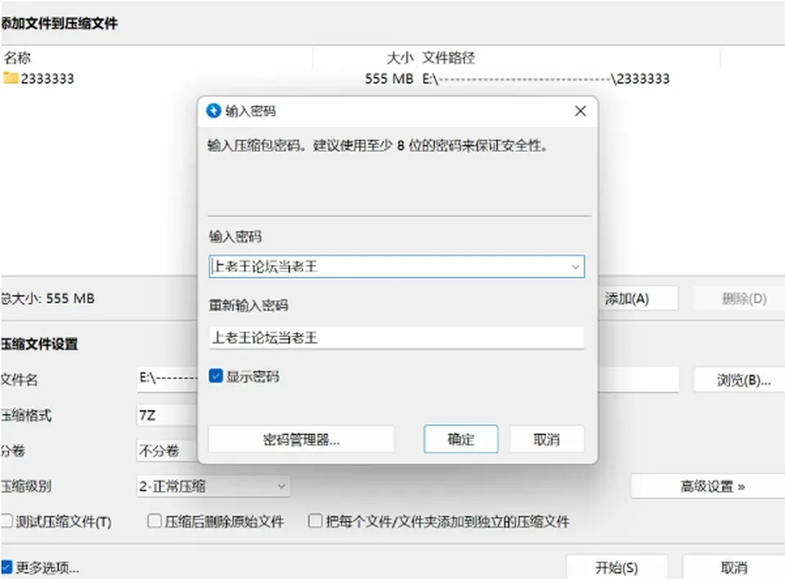Open 密码管理器...
Image resolution: width=785 pixels, height=580 pixels.
coord(302,439)
